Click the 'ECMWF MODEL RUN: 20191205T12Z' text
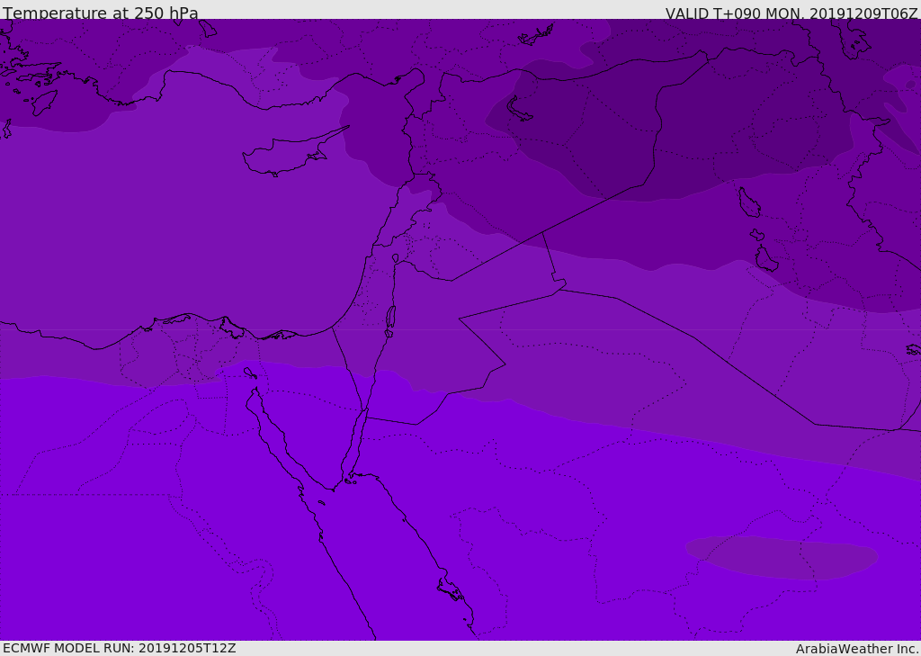The image size is (921, 656). [x=120, y=648]
